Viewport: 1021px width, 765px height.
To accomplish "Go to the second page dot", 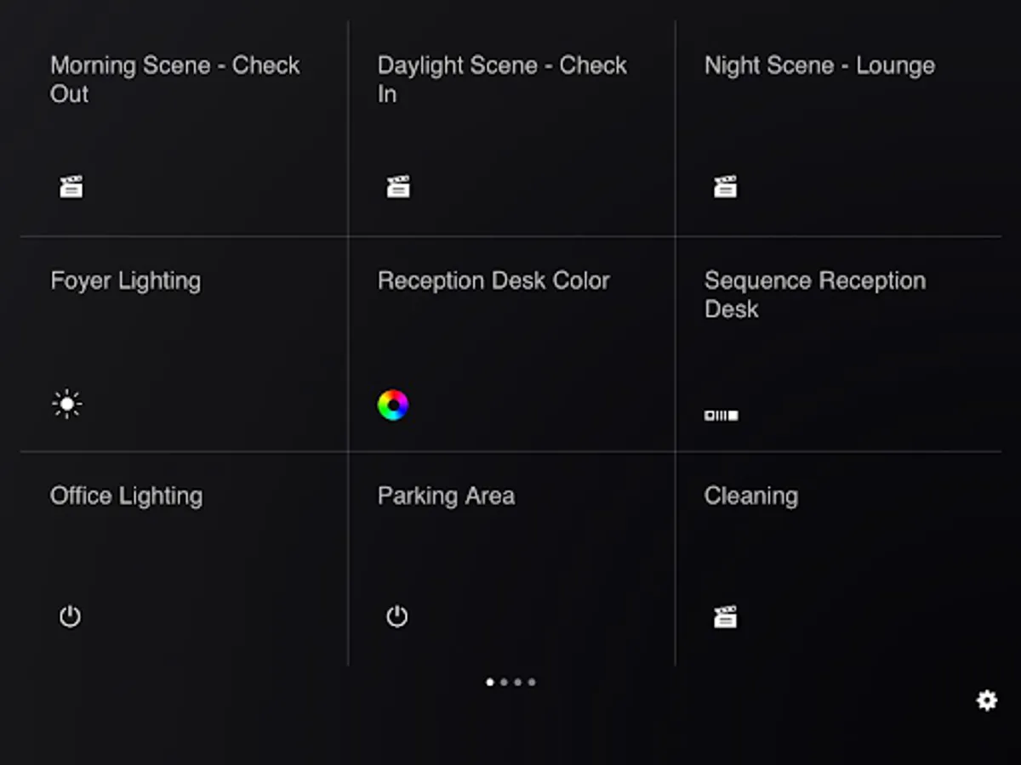I will [504, 682].
